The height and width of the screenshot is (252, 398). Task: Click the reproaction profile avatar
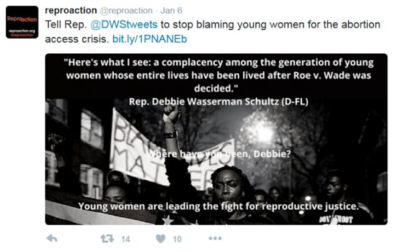pos(22,22)
